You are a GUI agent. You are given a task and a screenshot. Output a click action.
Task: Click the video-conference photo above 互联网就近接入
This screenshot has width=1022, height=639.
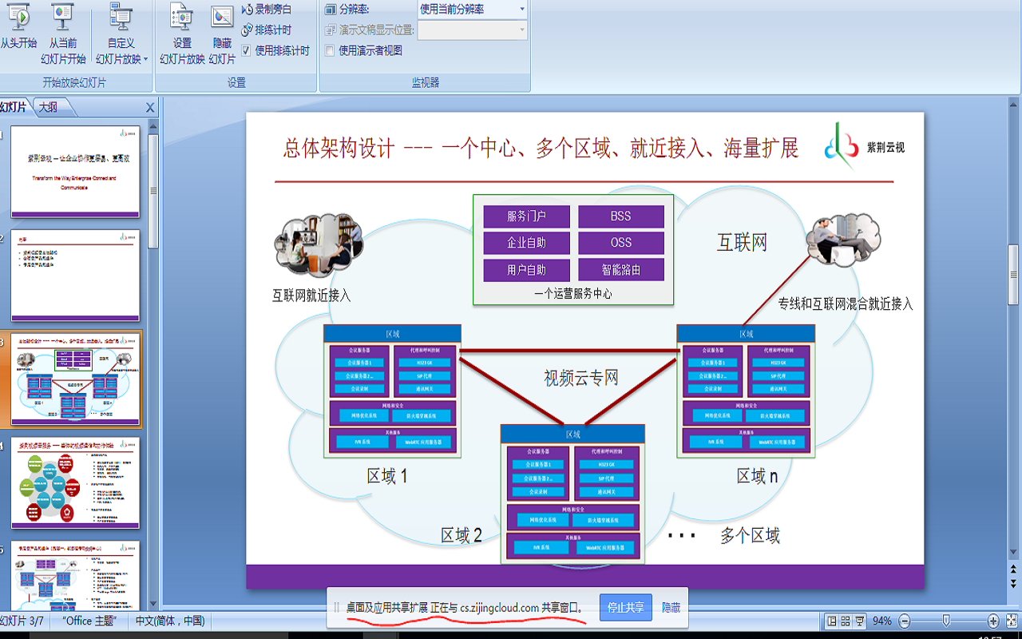click(319, 244)
